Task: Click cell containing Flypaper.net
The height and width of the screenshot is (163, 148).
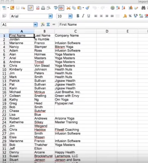Action: click(x=76, y=103)
